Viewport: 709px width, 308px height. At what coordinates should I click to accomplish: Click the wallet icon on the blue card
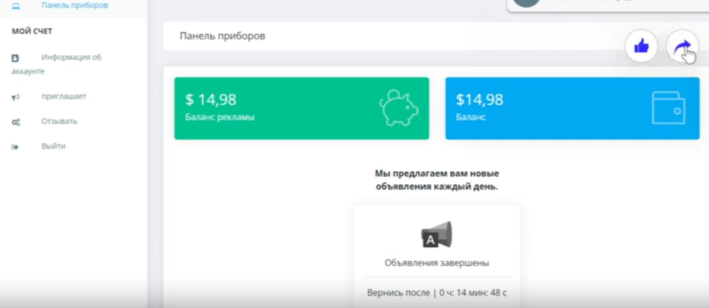click(668, 108)
